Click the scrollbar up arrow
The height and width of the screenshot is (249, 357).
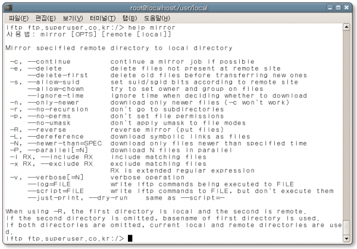tap(346, 27)
